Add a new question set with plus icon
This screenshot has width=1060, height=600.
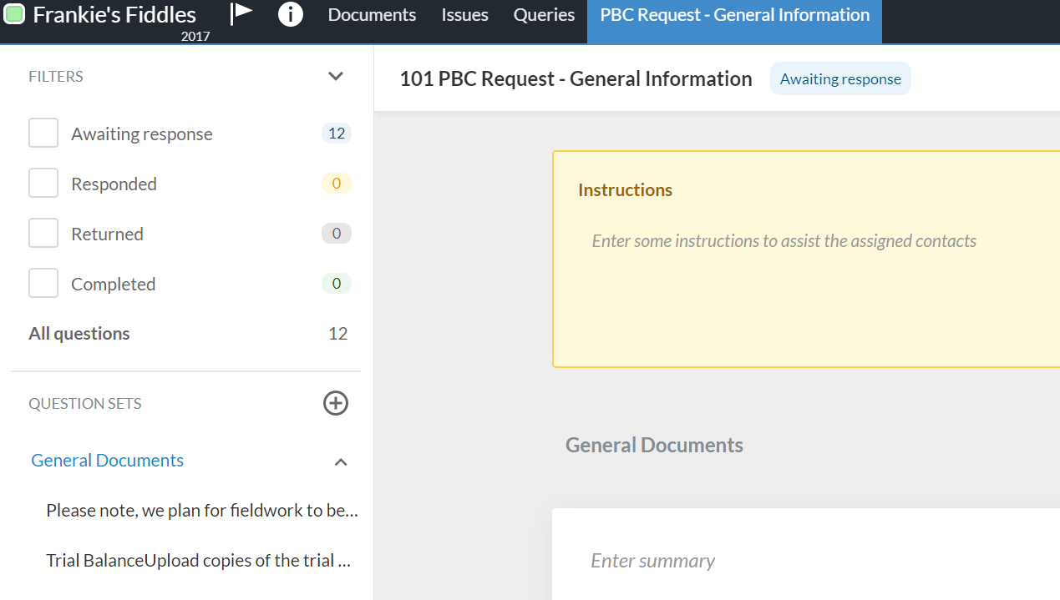click(x=336, y=403)
